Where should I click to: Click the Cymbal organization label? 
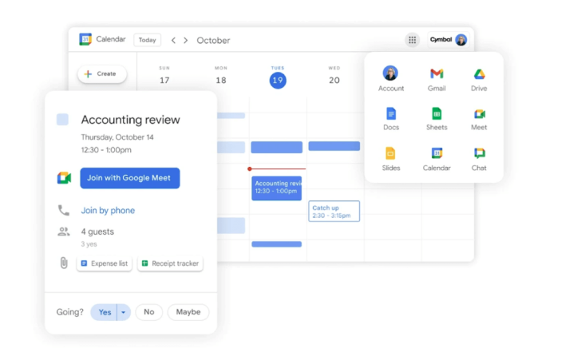pyautogui.click(x=441, y=40)
